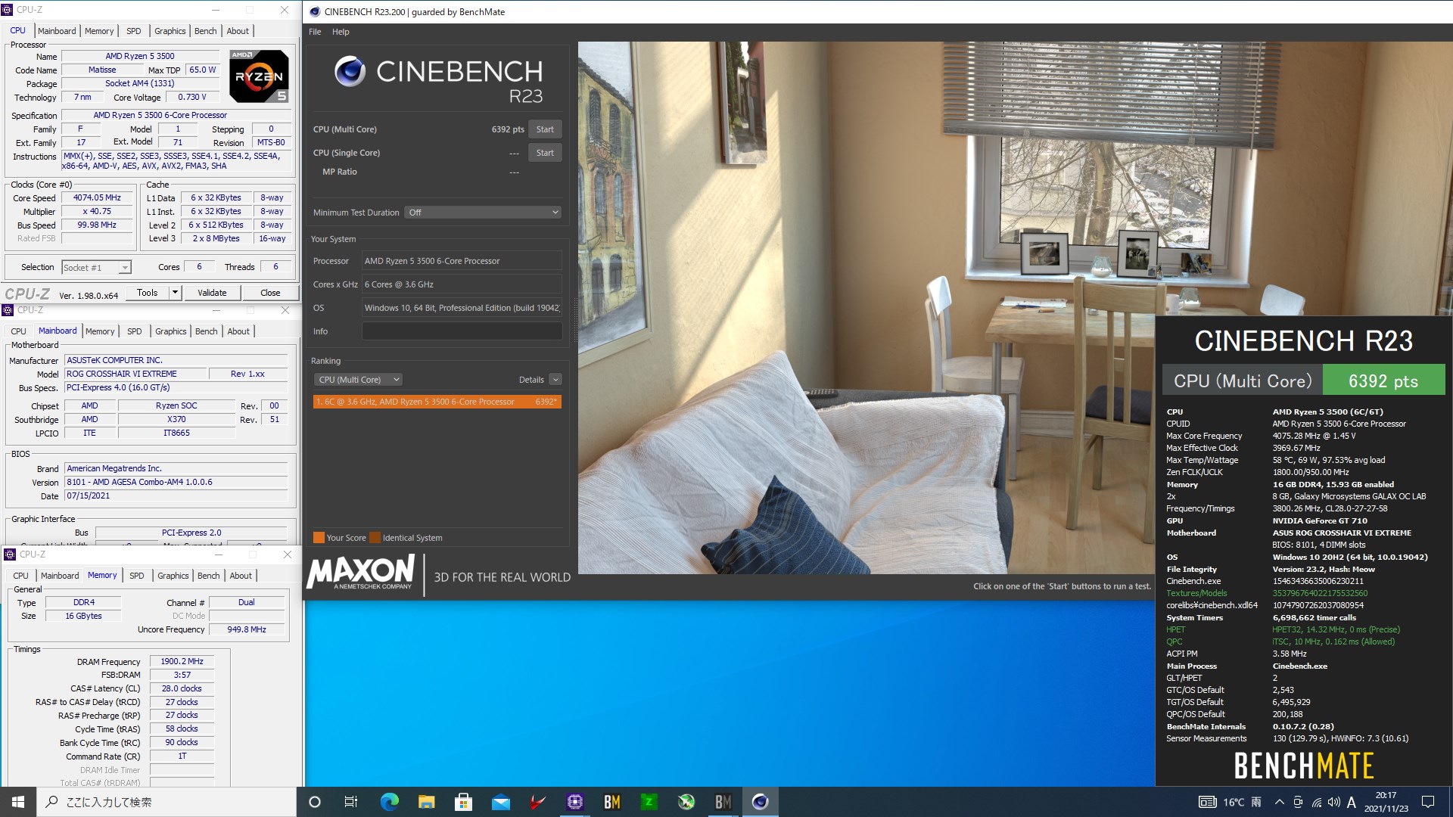Viewport: 1453px width, 817px height.
Task: Launch Microsoft Edge from the taskbar
Action: coord(389,802)
